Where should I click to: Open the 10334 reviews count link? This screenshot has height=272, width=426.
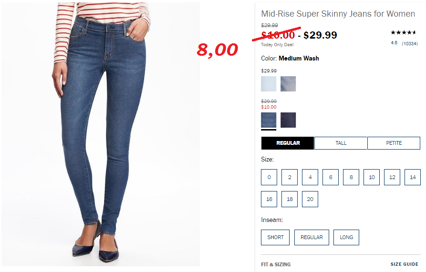410,43
